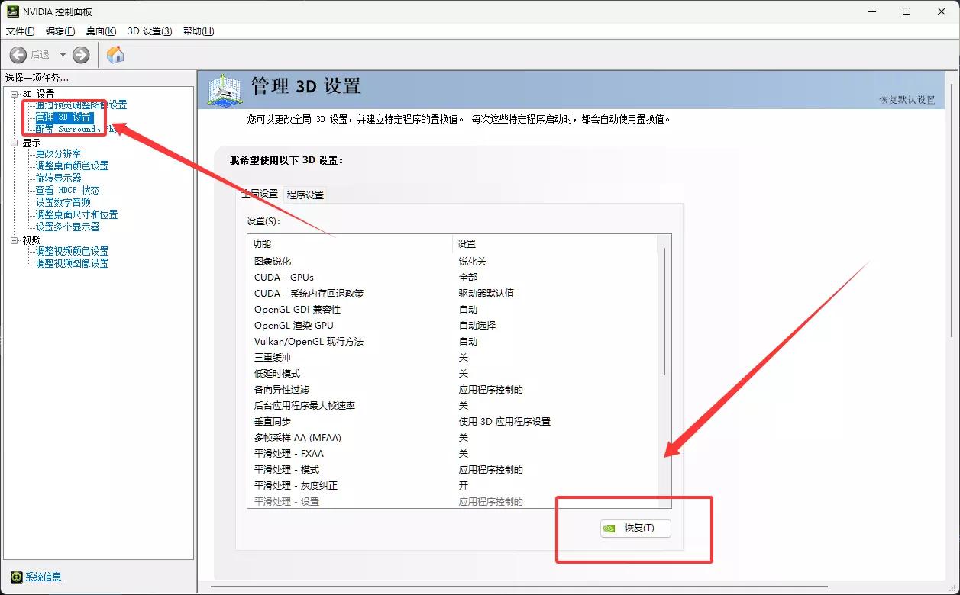Click the system information icon at bottom left
The width and height of the screenshot is (960, 595).
point(17,577)
